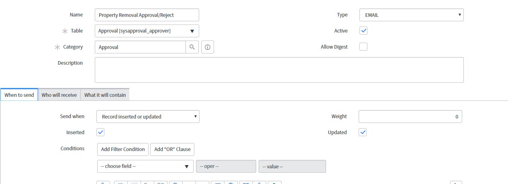Switch to the When to send tab
Viewport: 508px width, 184px height.
(x=19, y=95)
